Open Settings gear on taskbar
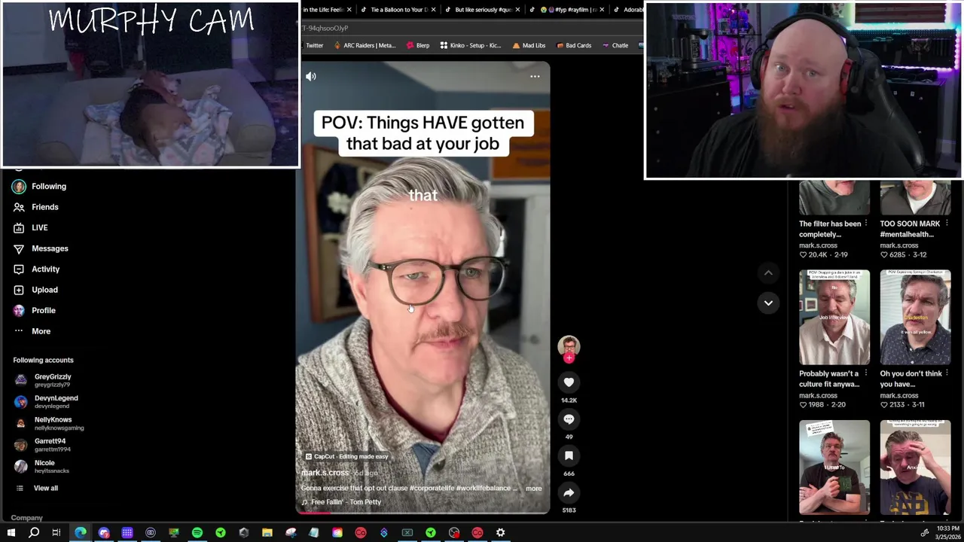The width and height of the screenshot is (964, 542). pyautogui.click(x=501, y=533)
